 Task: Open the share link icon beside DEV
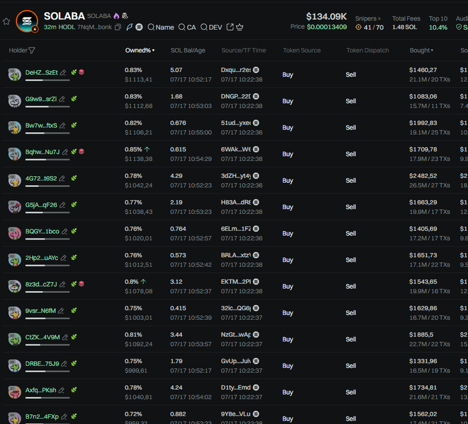(229, 28)
